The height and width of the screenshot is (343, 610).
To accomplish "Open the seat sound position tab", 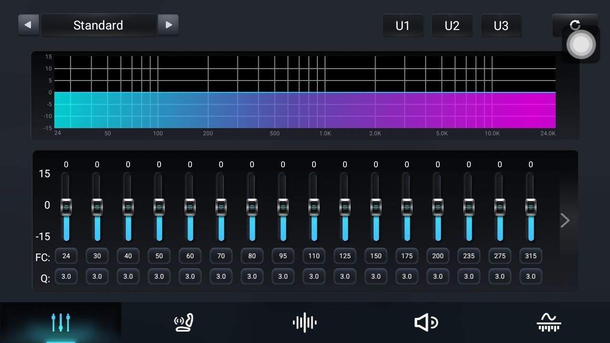I will coord(183,323).
